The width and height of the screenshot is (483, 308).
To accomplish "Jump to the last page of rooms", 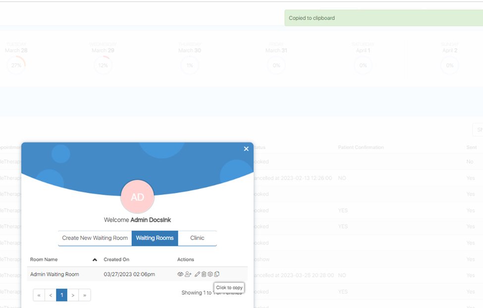I will tap(85, 295).
